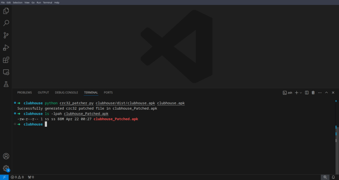The image size is (339, 180).
Task: Open the Extensions view
Action: click(6, 60)
